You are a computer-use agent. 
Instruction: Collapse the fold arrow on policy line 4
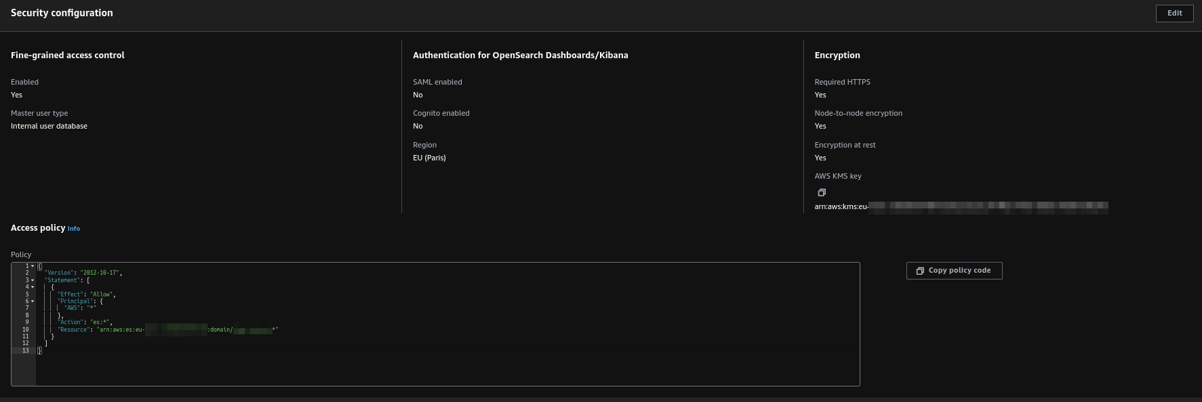[x=32, y=287]
